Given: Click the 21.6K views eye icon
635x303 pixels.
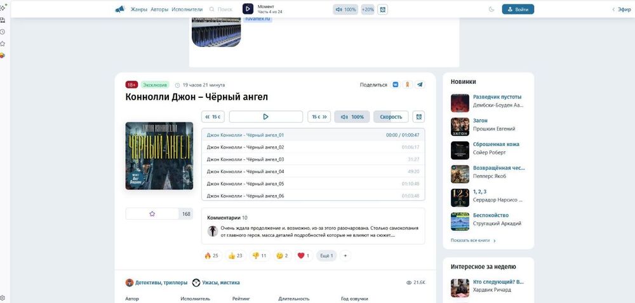Looking at the screenshot, I should (x=408, y=283).
